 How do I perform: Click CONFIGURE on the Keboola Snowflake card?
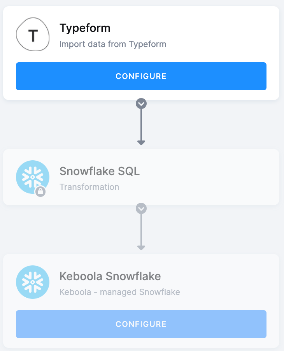tap(141, 324)
